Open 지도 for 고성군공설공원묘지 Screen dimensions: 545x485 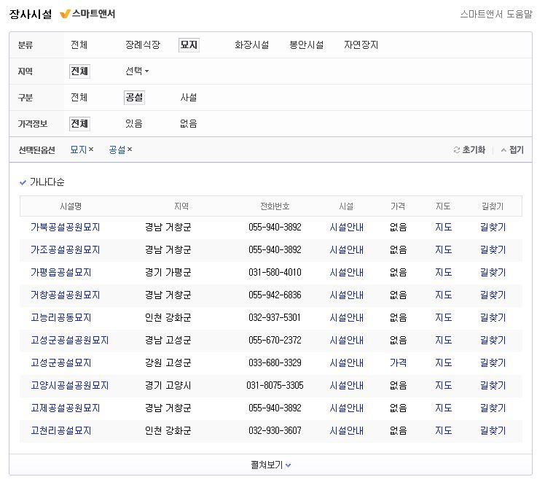pyautogui.click(x=444, y=341)
